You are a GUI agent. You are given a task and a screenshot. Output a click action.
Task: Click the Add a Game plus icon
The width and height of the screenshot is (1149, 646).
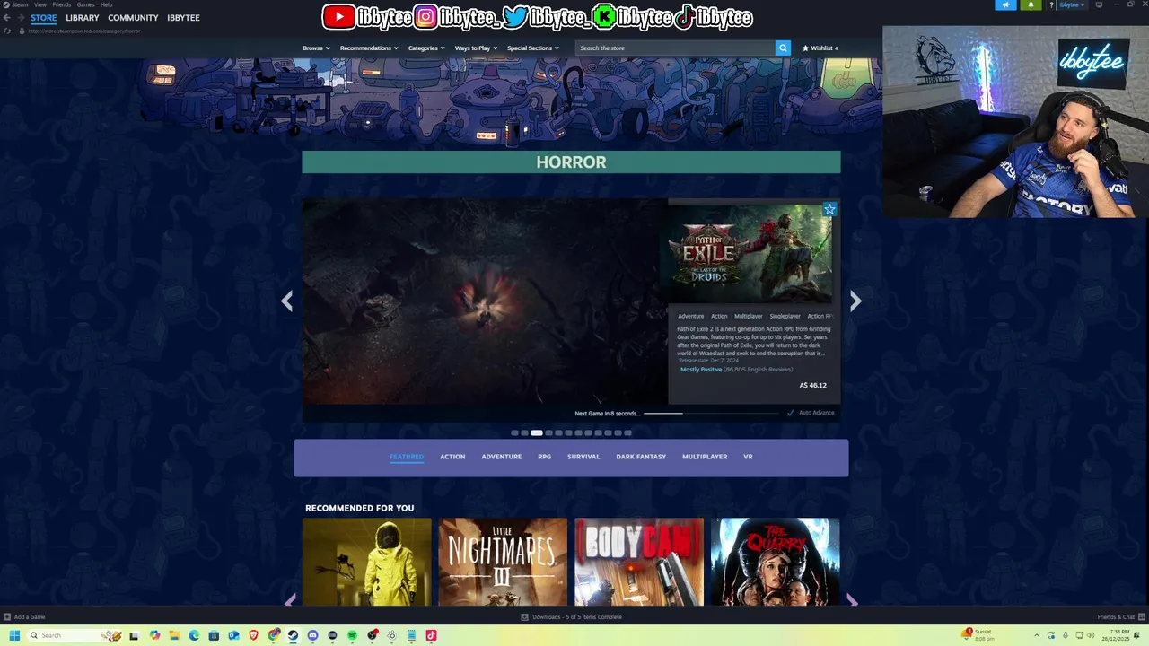[x=7, y=617]
